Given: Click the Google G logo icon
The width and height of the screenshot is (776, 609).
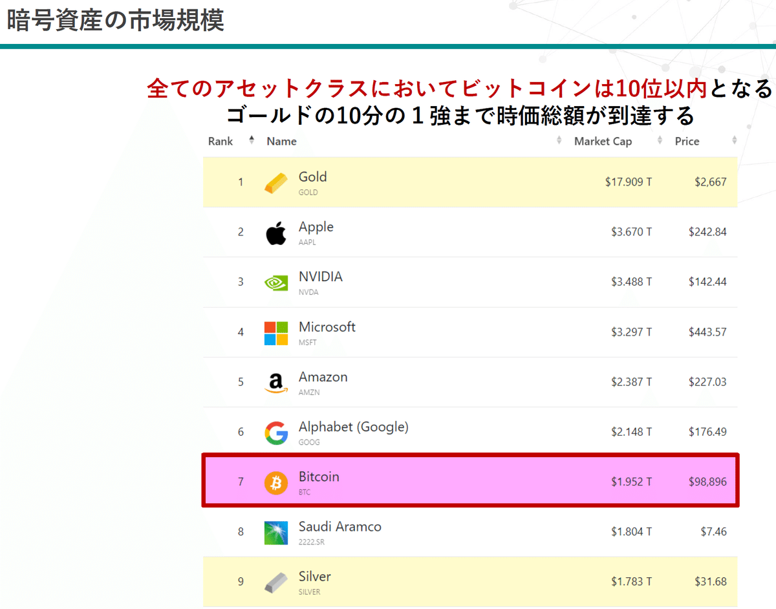Looking at the screenshot, I should click(276, 433).
